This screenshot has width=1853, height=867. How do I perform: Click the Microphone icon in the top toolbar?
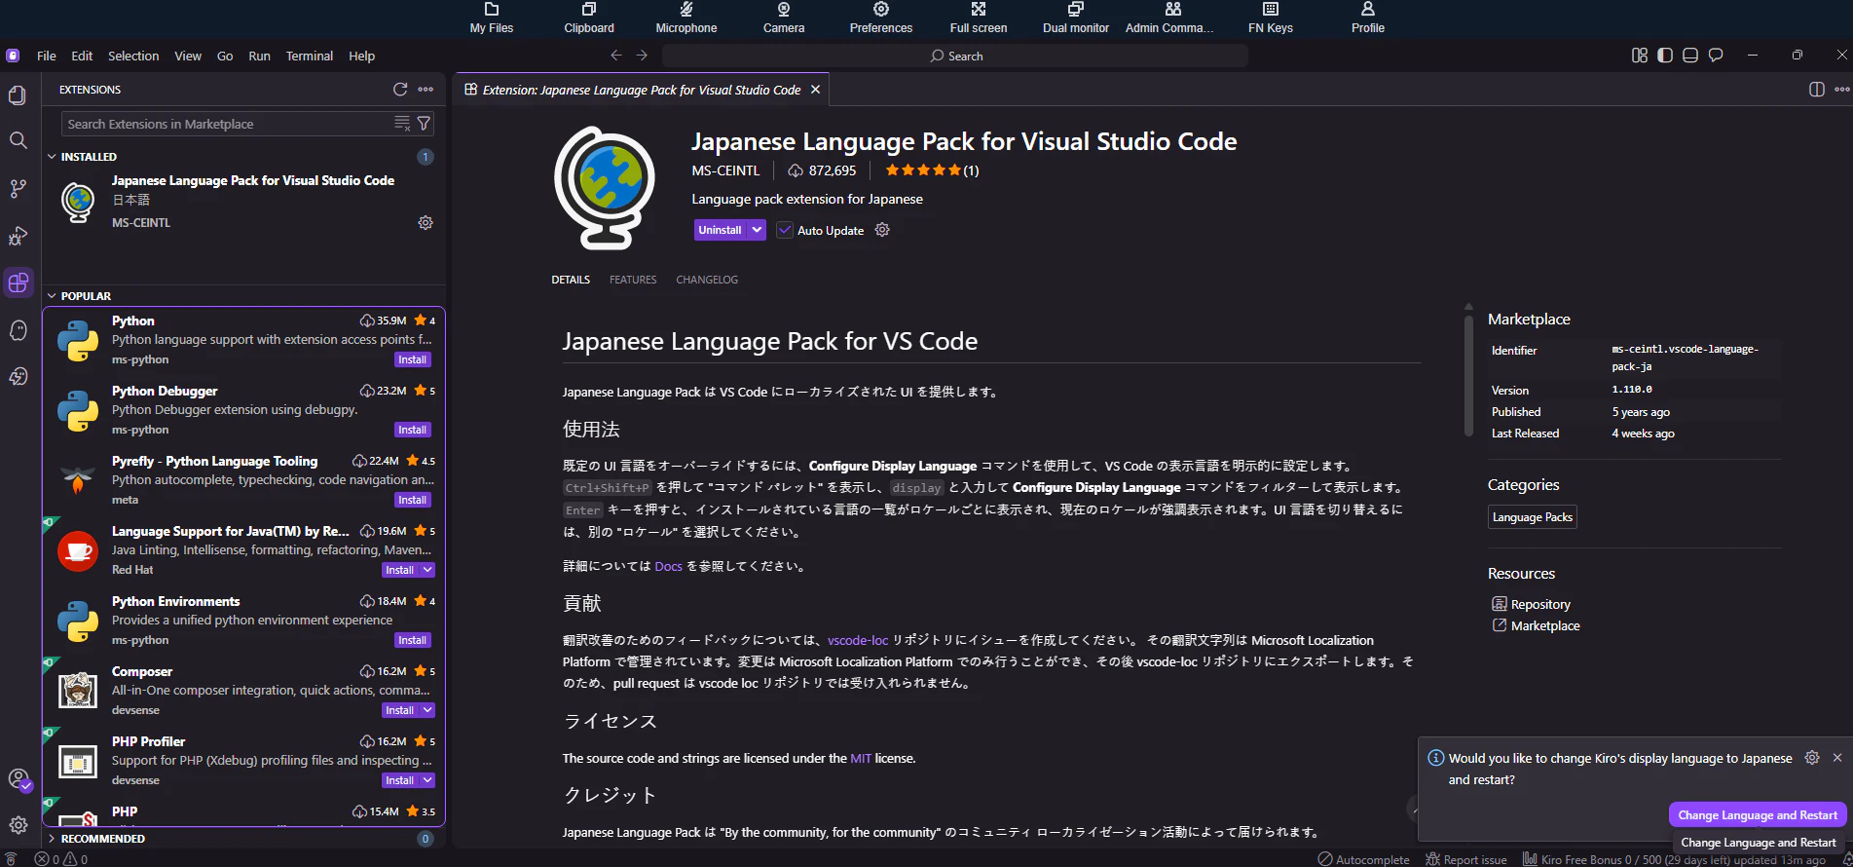[x=686, y=19]
